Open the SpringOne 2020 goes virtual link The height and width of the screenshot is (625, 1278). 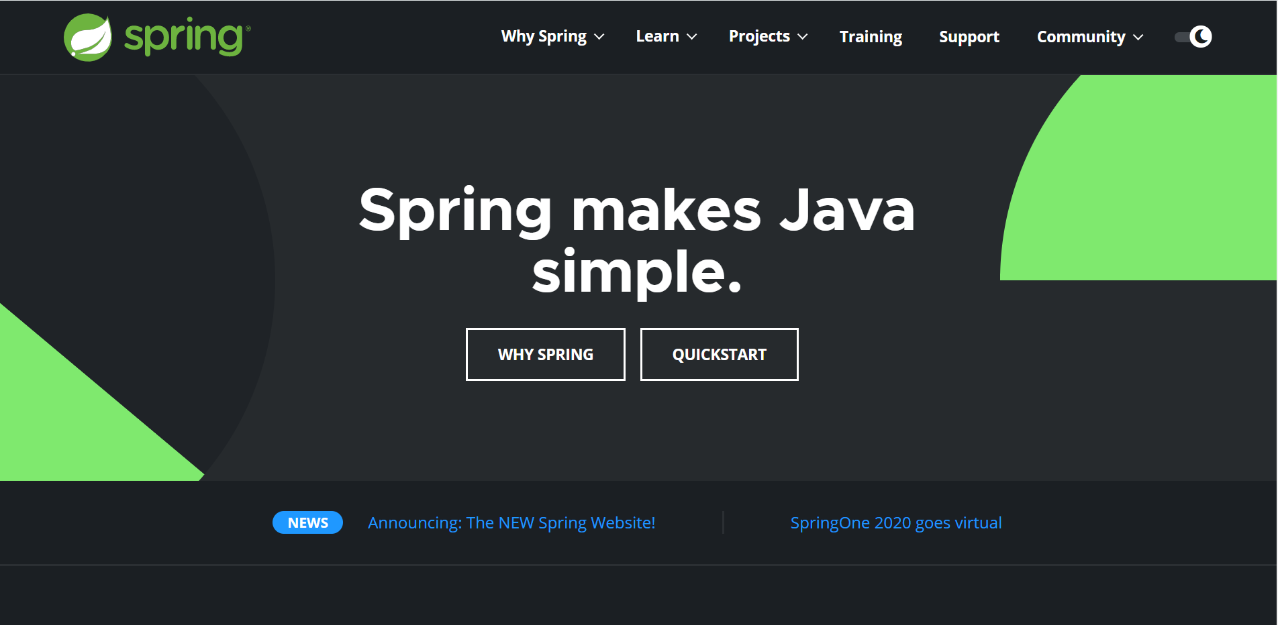pos(897,522)
